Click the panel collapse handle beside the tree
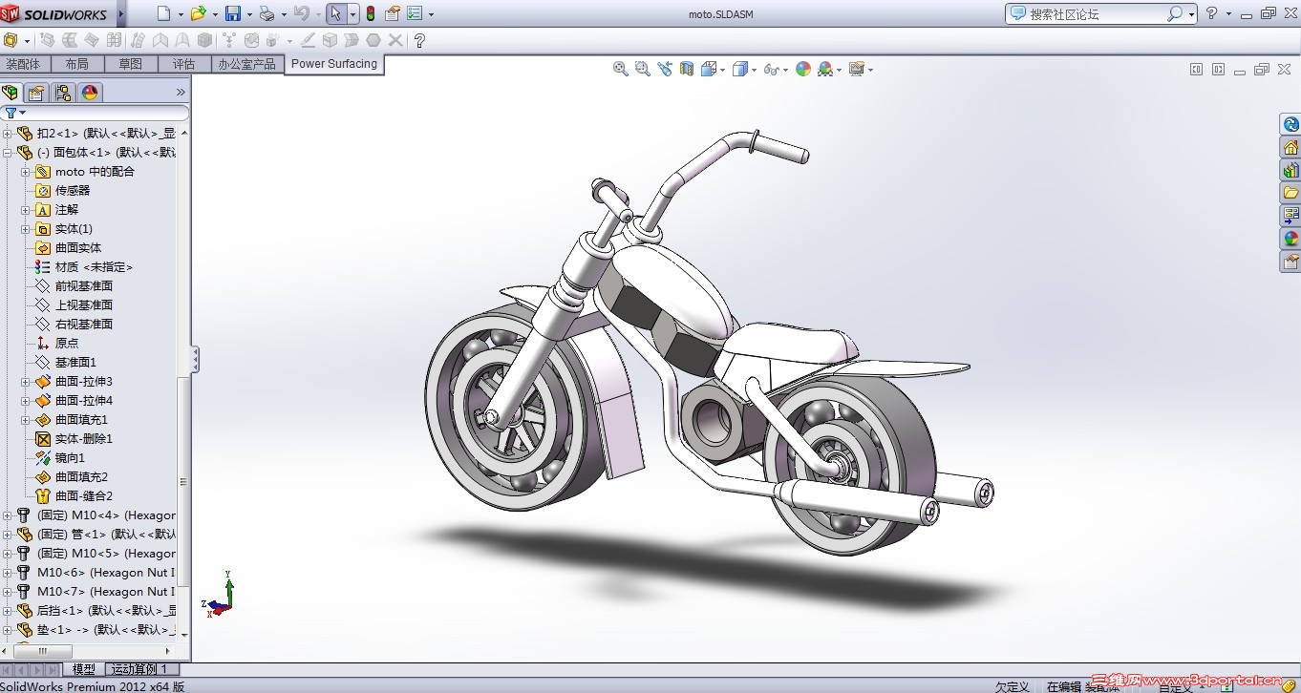 (x=196, y=360)
